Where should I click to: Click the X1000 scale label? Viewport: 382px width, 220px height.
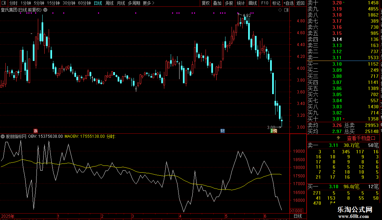[296, 211]
